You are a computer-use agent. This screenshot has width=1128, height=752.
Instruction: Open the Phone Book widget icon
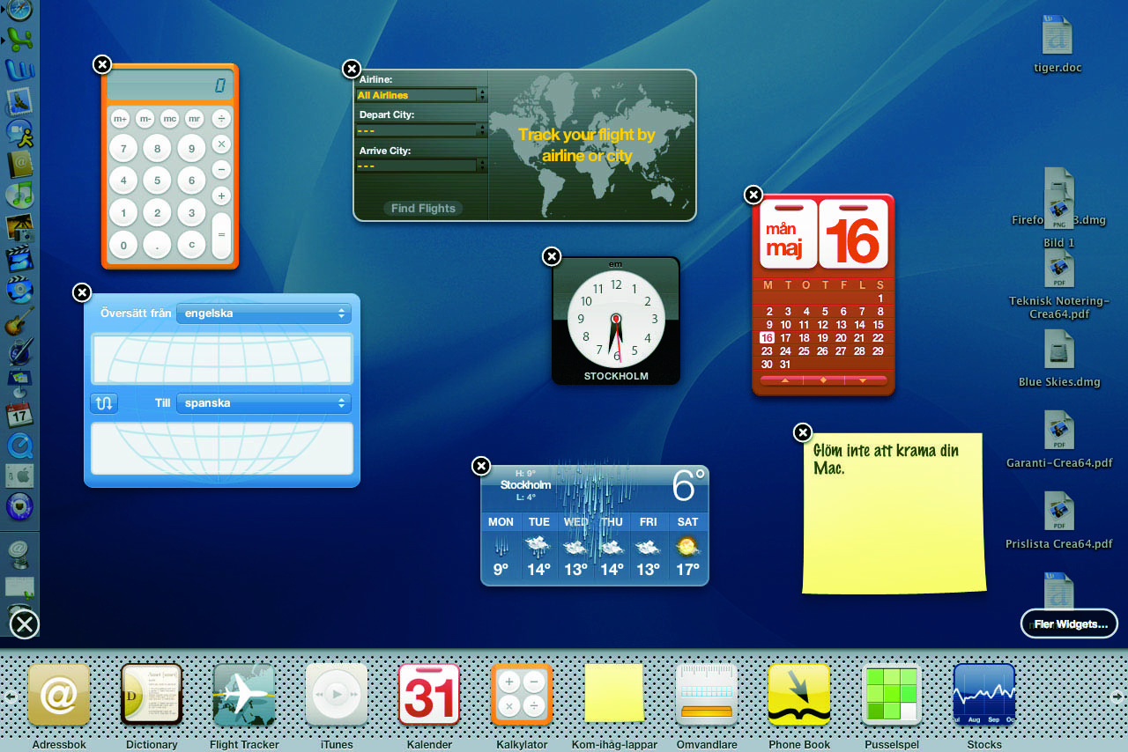pyautogui.click(x=799, y=694)
